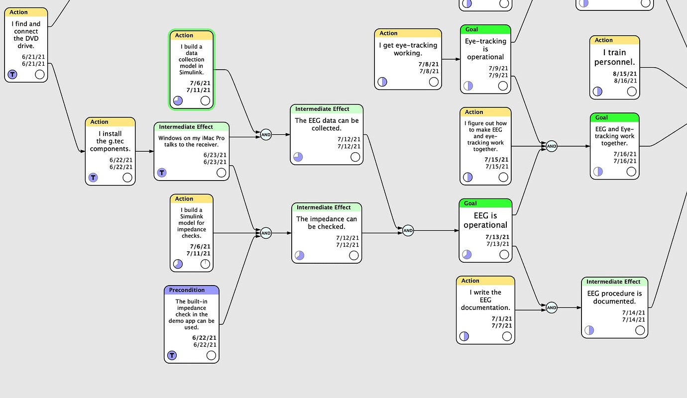The image size is (687, 398).
Task: Click the text 'EEG procedure is documented.'
Action: click(x=615, y=297)
